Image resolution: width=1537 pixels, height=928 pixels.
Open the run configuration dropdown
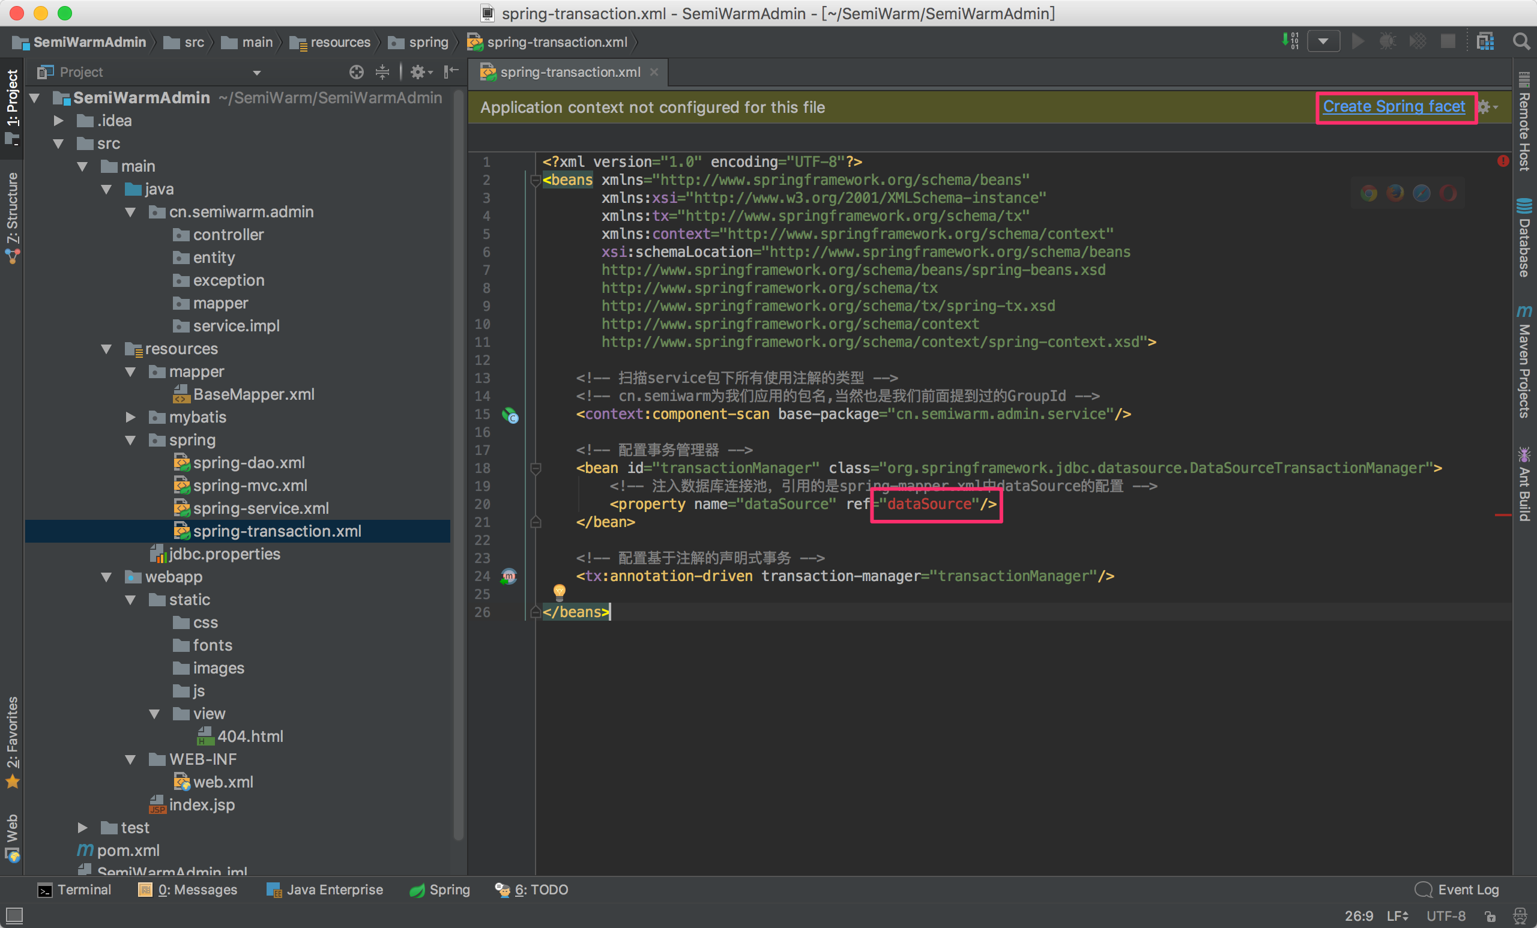click(1324, 42)
